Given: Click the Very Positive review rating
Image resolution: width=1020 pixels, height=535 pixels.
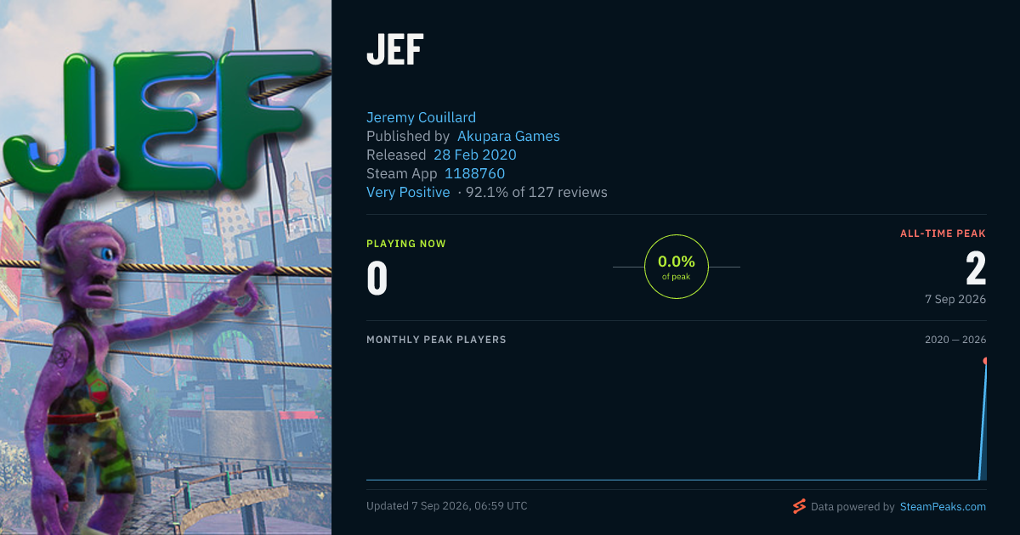Looking at the screenshot, I should pyautogui.click(x=408, y=192).
